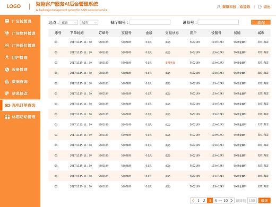Go to page 1
Screen dimensions: 276x207
coord(199,201)
